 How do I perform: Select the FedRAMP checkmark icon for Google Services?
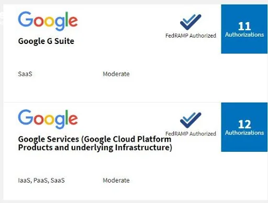(191, 120)
